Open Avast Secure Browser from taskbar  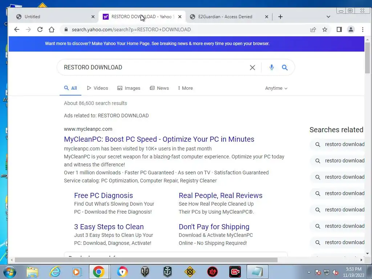(122, 272)
